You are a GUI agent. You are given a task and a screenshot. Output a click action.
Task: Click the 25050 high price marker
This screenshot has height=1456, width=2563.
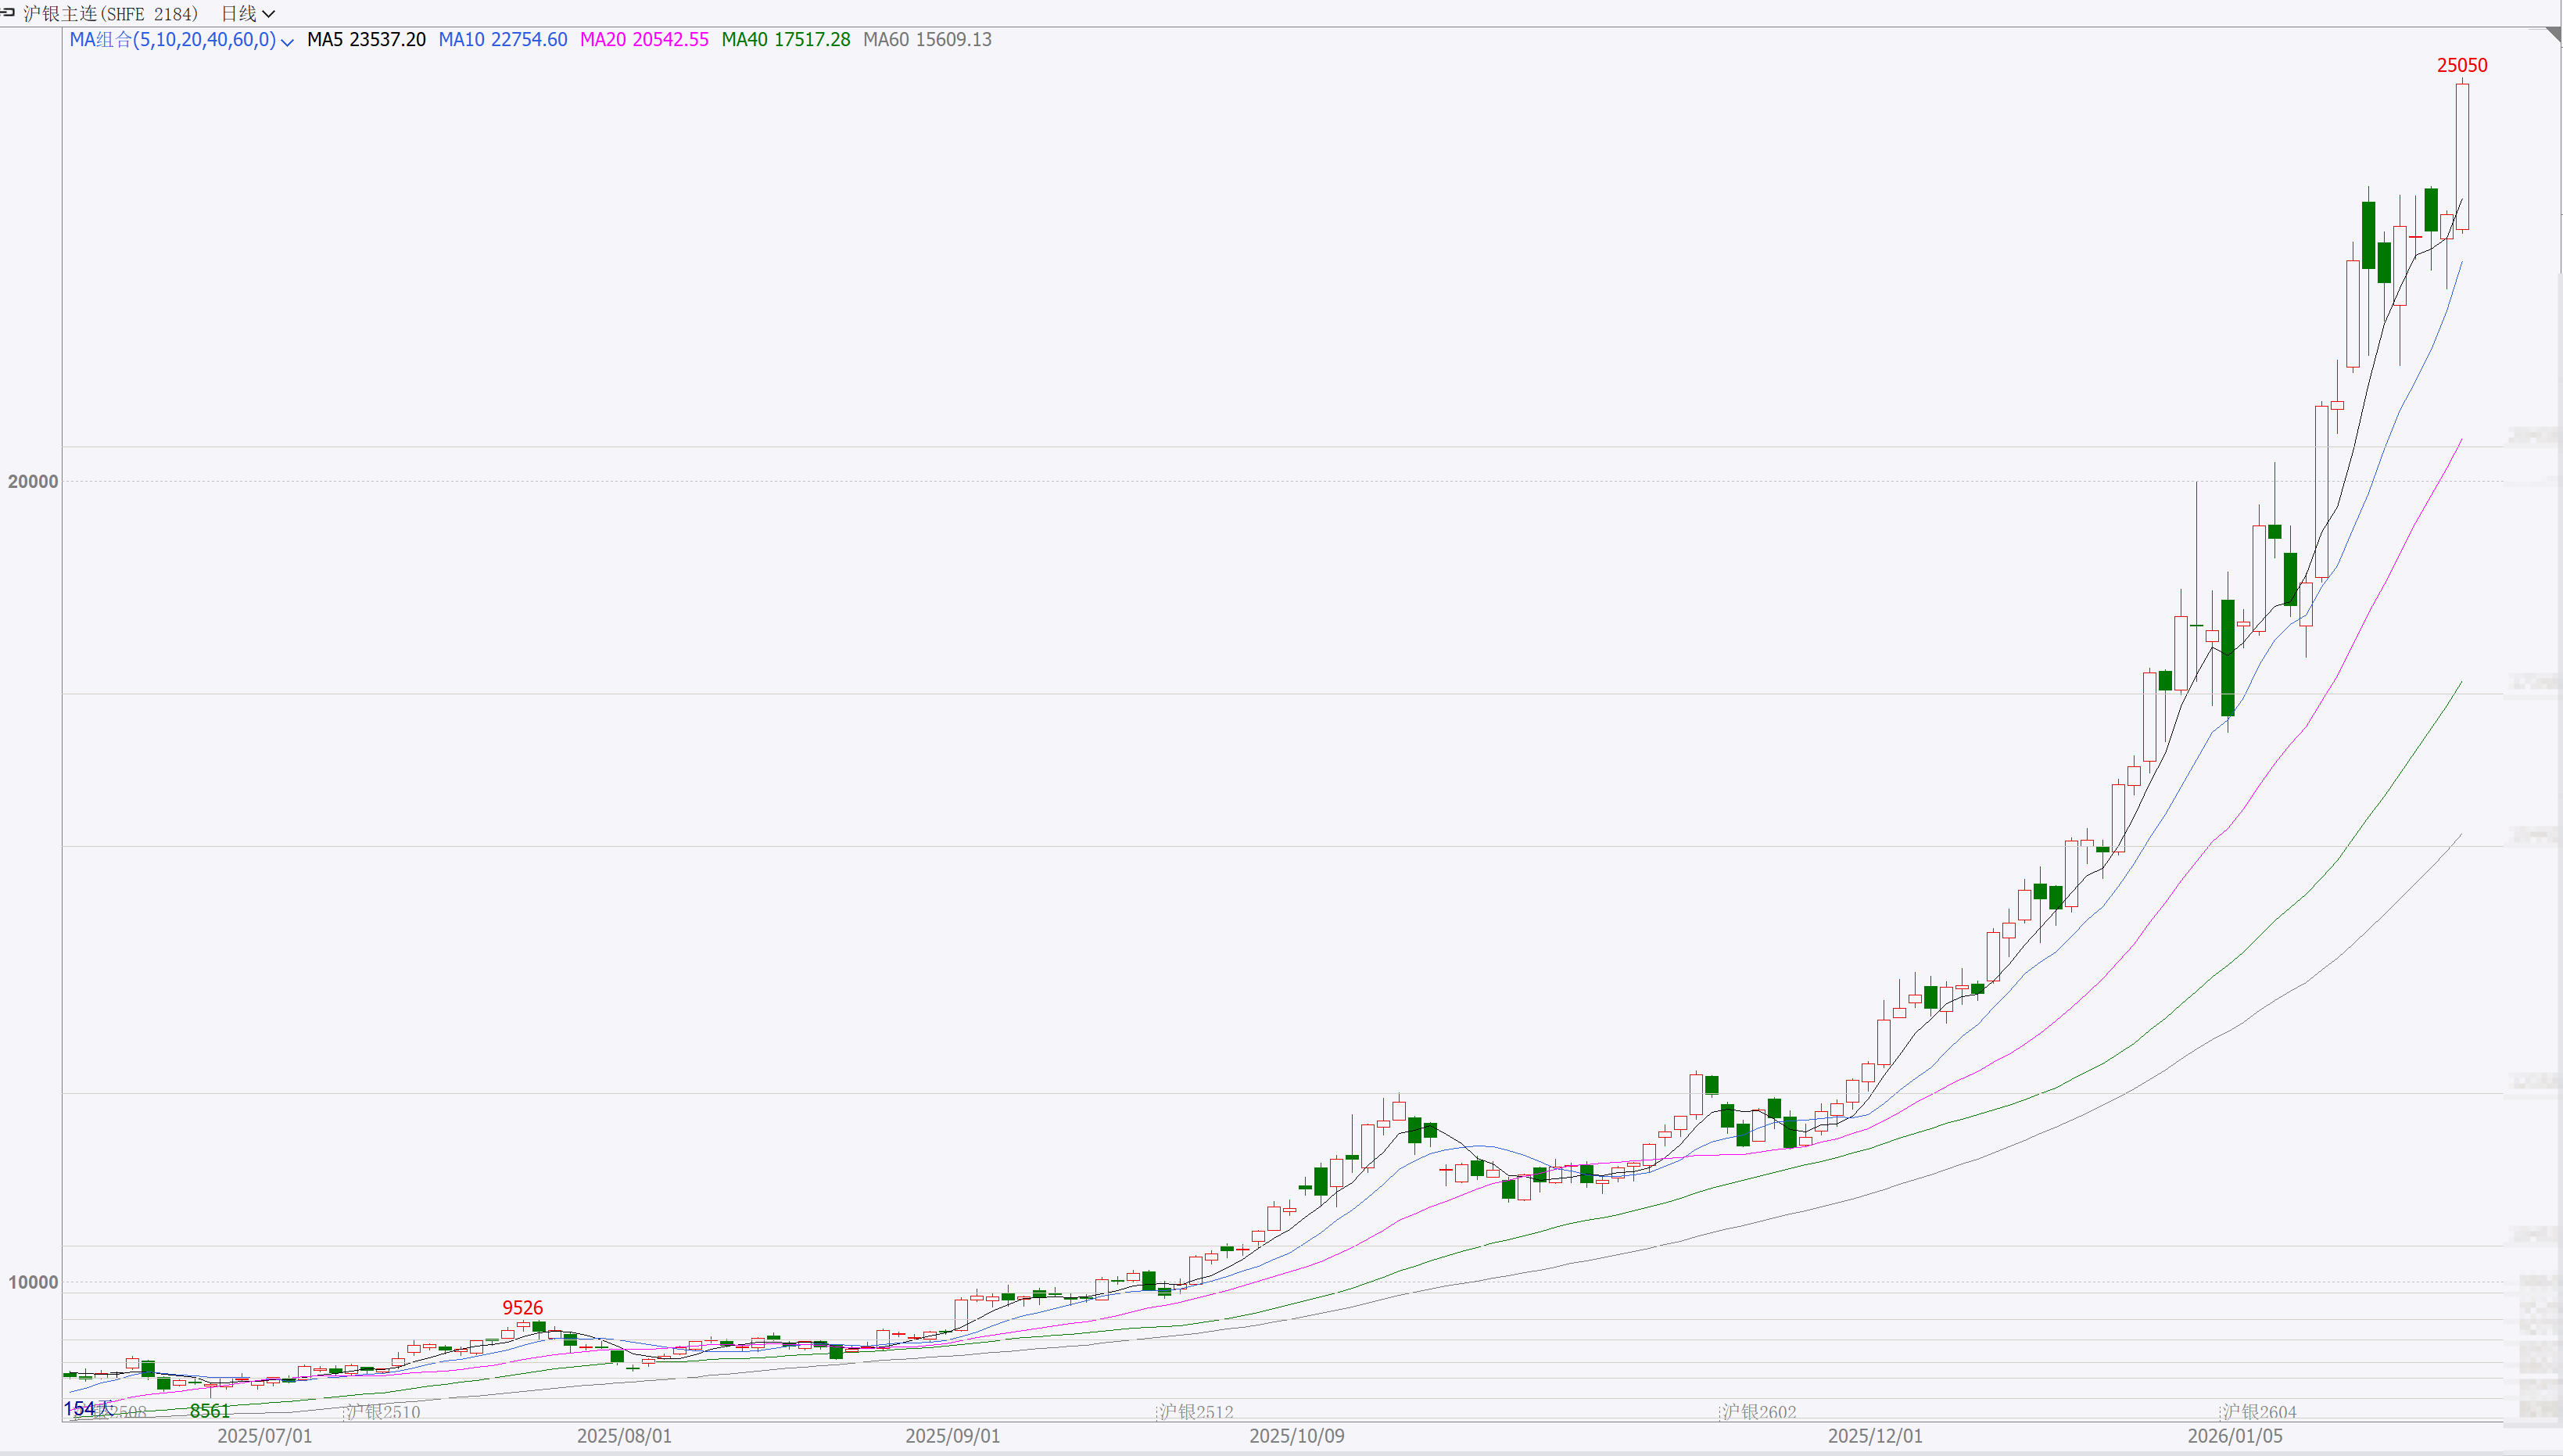(2461, 65)
